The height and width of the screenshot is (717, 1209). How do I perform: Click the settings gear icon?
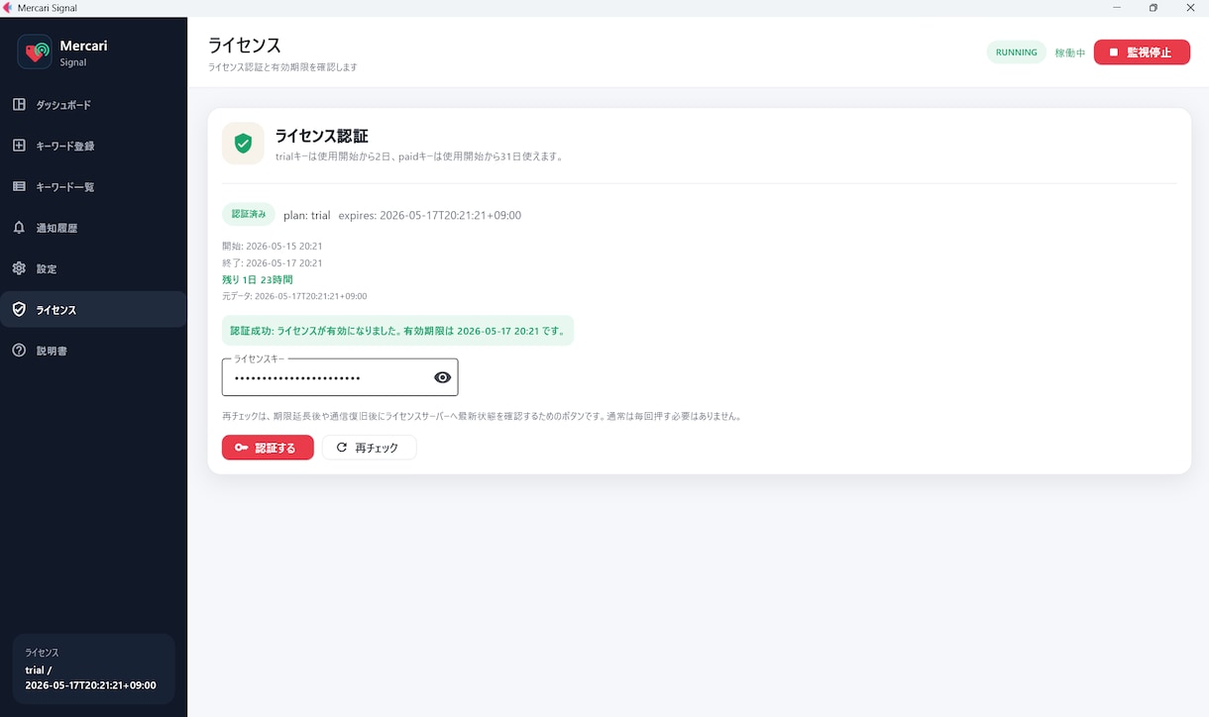click(x=19, y=268)
